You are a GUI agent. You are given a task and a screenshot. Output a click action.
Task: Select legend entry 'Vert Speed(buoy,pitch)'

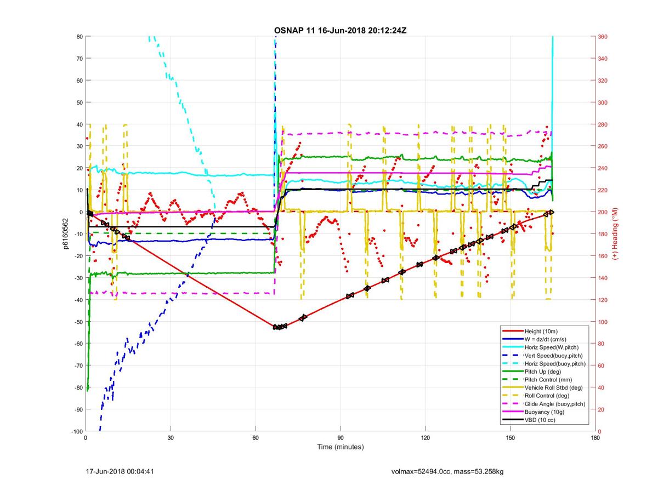554,356
